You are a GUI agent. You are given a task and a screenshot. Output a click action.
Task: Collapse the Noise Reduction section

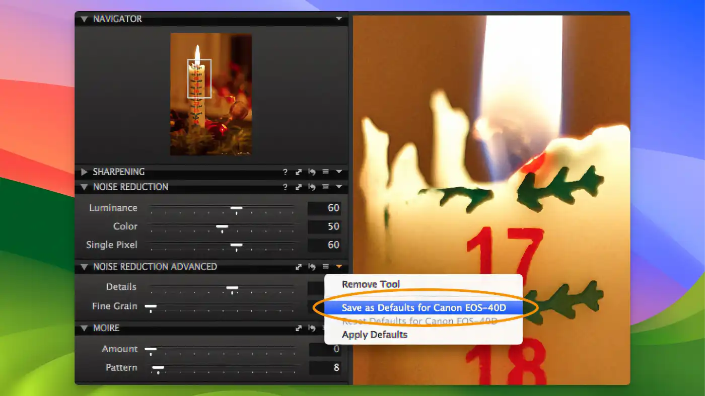coord(84,187)
